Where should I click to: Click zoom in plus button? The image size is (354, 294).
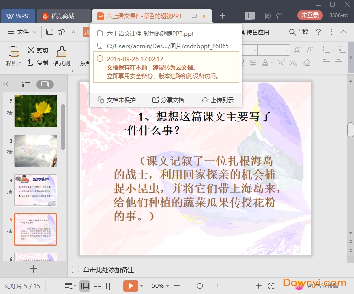(259, 286)
